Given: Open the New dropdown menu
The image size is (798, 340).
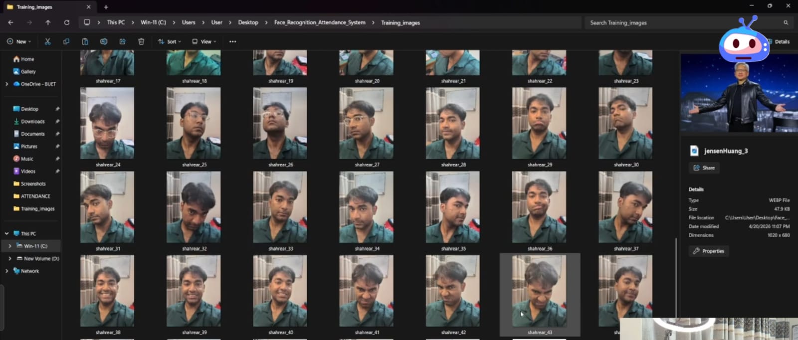Looking at the screenshot, I should pyautogui.click(x=18, y=41).
